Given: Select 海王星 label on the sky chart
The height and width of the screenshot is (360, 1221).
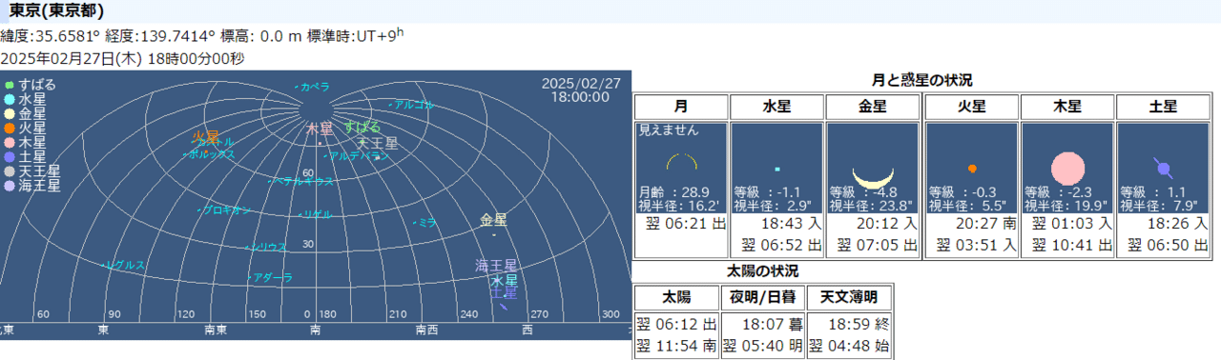Looking at the screenshot, I should 496,266.
